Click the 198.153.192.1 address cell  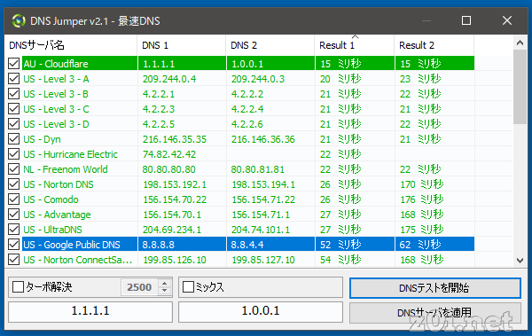point(175,184)
